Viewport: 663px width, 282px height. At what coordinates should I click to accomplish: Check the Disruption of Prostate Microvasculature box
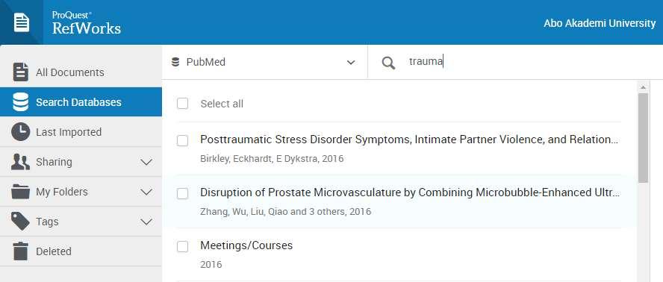(183, 194)
